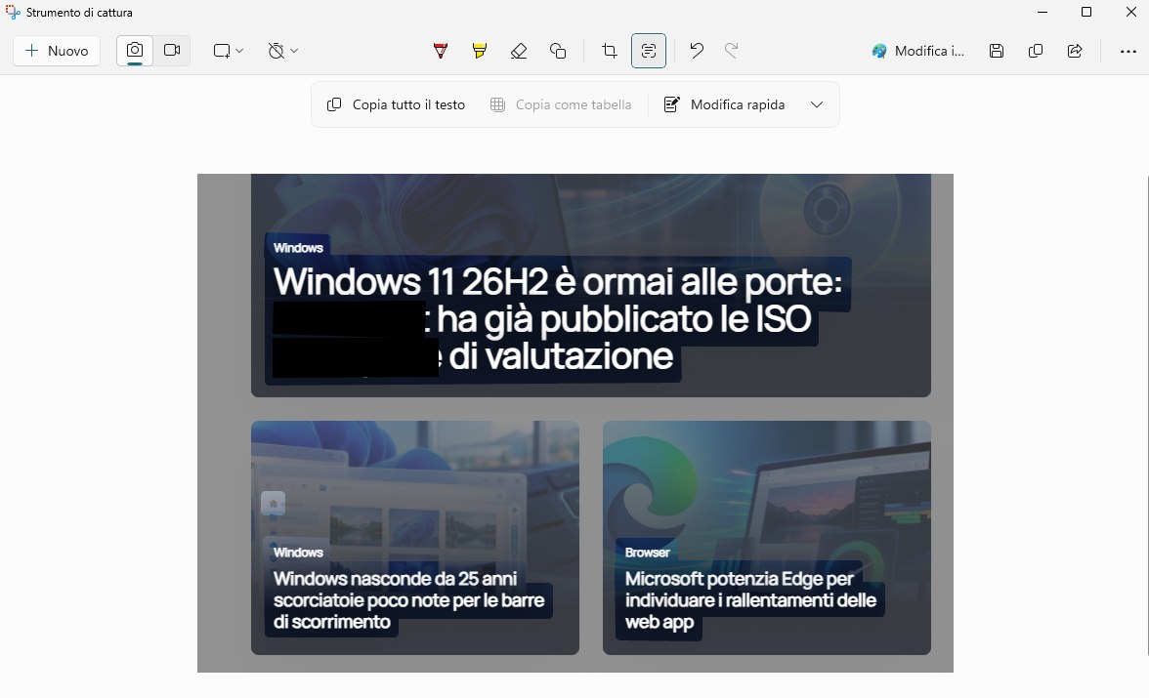1149x698 pixels.
Task: Expand the Modifica rapida chevron dropdown
Action: coord(817,104)
